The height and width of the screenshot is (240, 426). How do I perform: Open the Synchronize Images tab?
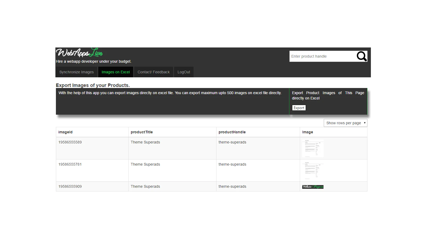pyautogui.click(x=76, y=72)
